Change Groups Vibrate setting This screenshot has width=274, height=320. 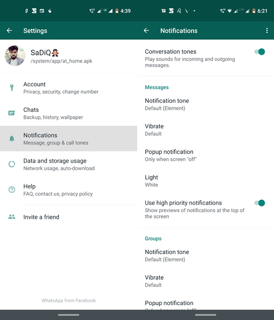click(205, 281)
